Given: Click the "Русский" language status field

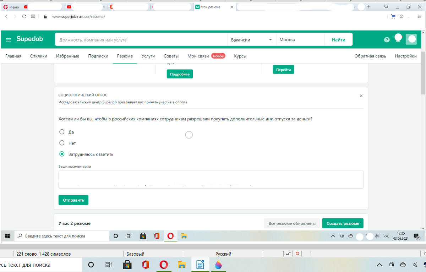Looking at the screenshot, I should (x=223, y=254).
